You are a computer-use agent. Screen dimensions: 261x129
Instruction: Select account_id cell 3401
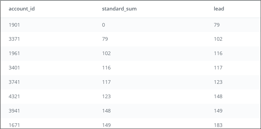click(x=14, y=68)
